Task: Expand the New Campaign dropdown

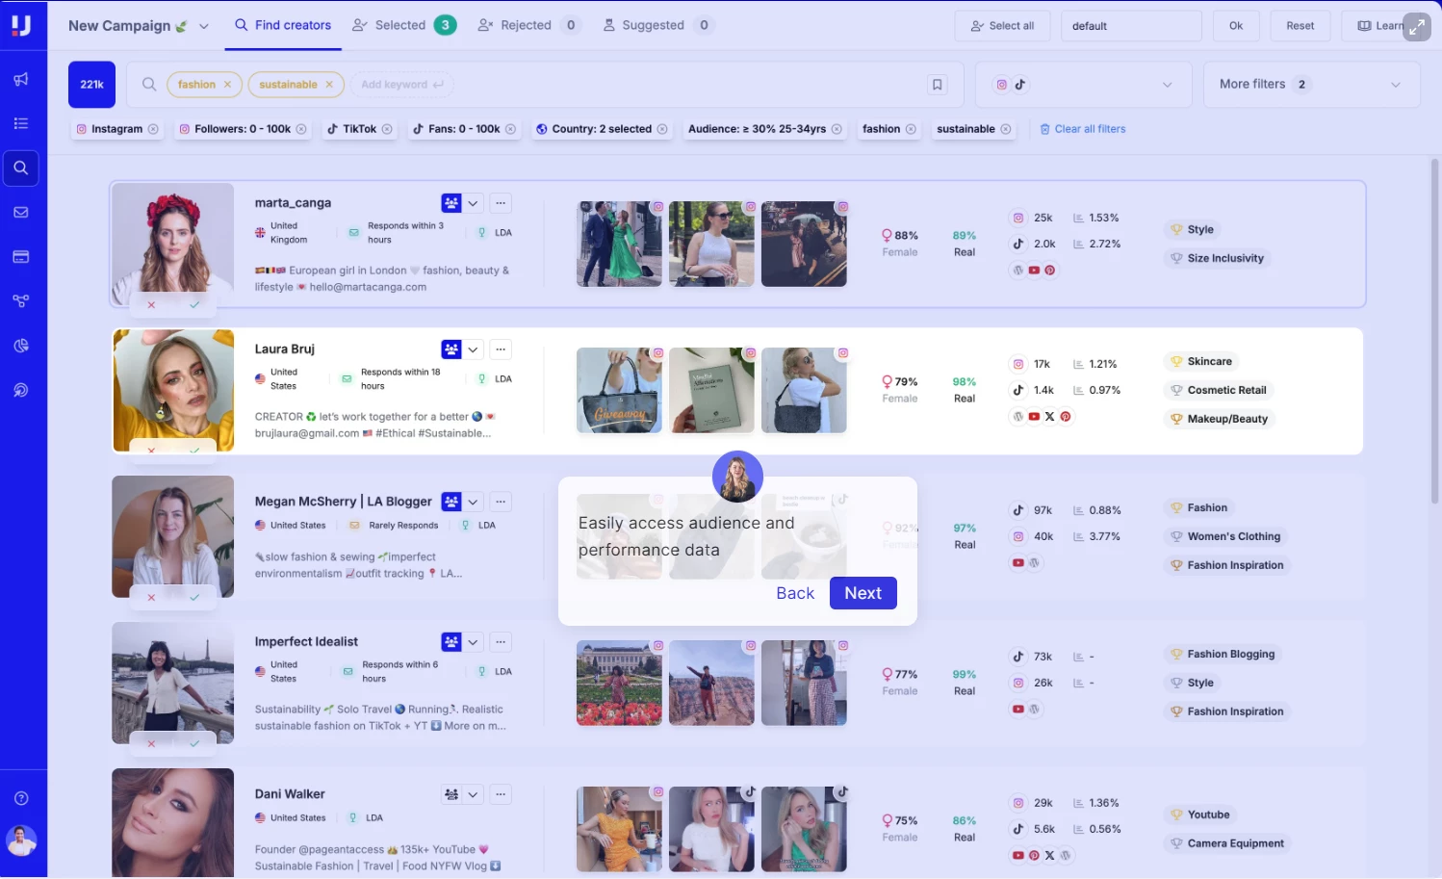Action: pyautogui.click(x=204, y=26)
